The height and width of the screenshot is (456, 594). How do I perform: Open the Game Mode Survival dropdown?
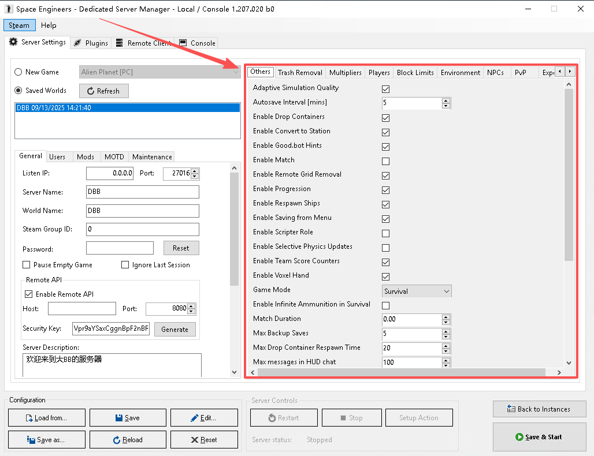click(417, 291)
